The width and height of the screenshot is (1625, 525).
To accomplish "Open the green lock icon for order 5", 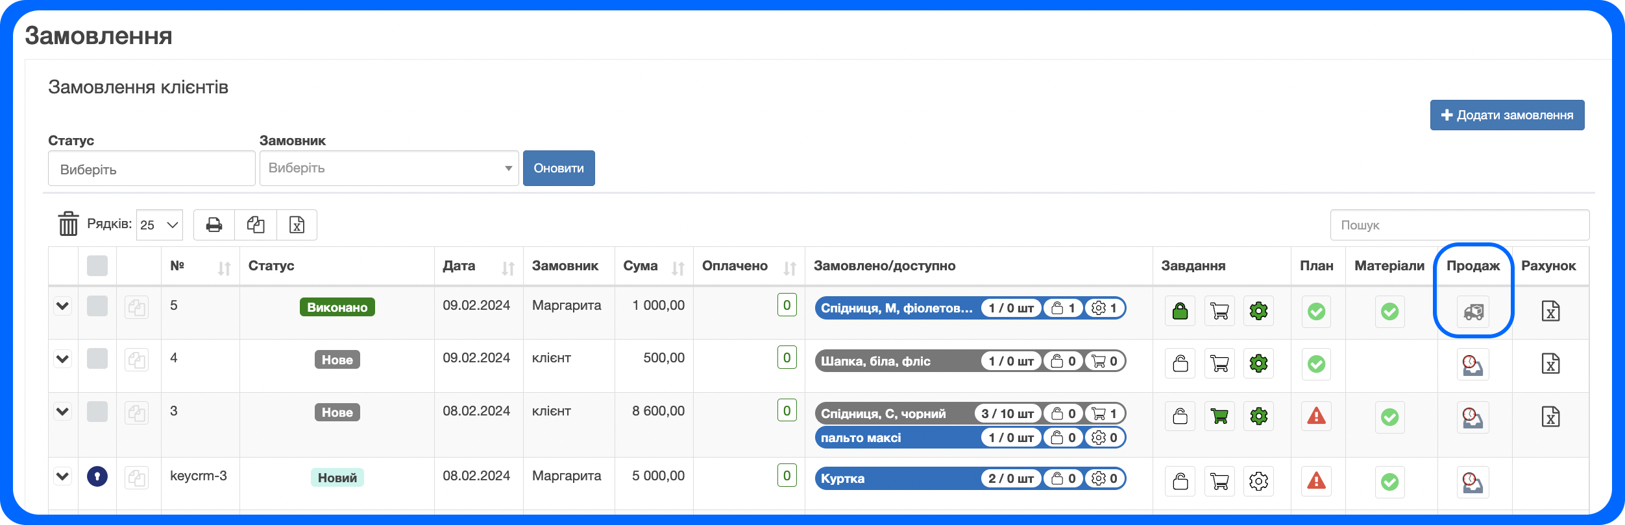I will 1180,311.
